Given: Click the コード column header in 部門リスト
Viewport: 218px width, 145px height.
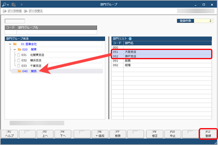Looking at the screenshot, I should tap(117, 43).
